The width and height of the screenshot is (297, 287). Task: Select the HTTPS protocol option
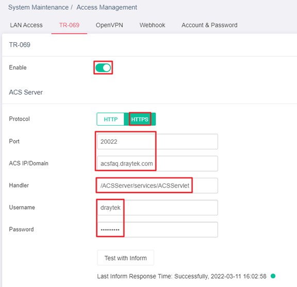click(x=140, y=119)
